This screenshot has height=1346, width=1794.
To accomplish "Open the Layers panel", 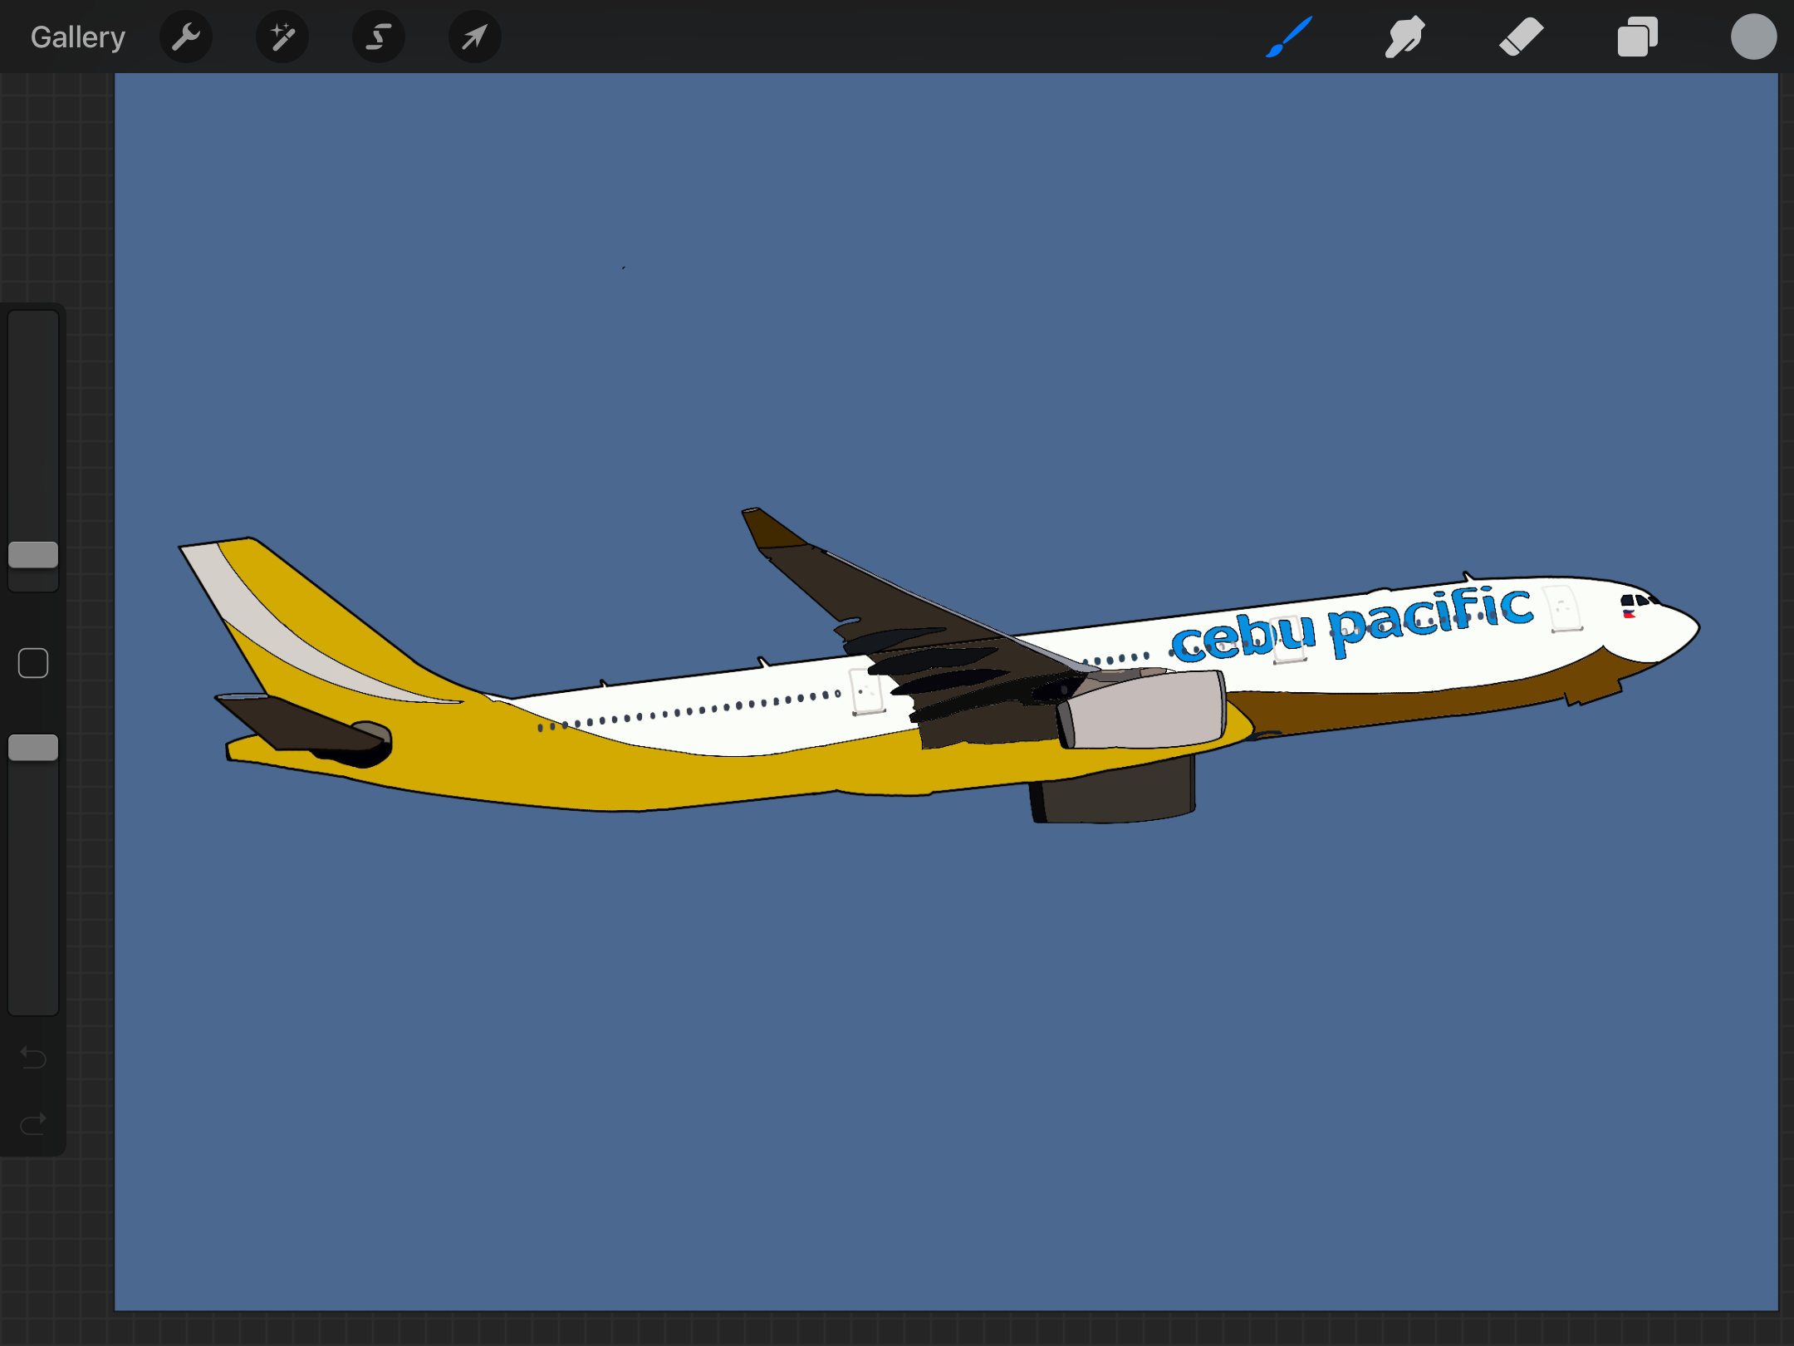I will point(1637,37).
